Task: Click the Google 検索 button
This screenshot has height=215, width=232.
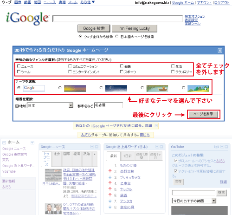Action: pyautogui.click(x=94, y=28)
